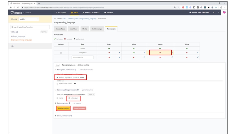Screen dimensions: 240x135
Task: Click the Toggle All button
Action: (x=91, y=94)
